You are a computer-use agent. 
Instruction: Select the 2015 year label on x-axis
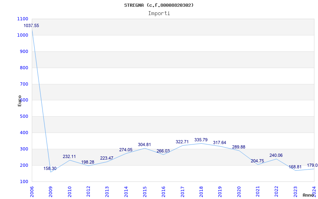coord(145,192)
